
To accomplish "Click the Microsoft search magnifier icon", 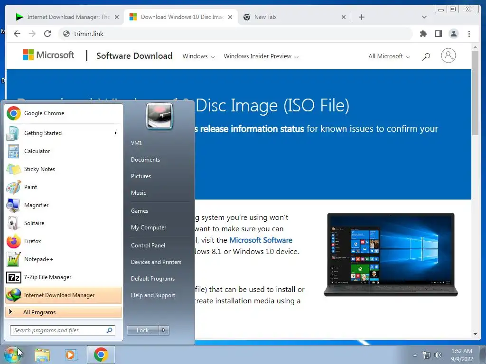I will point(426,56).
